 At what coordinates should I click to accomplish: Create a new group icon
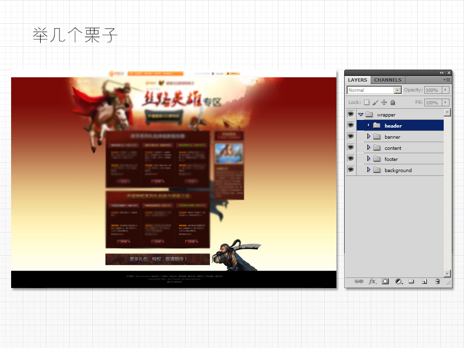[x=411, y=281]
